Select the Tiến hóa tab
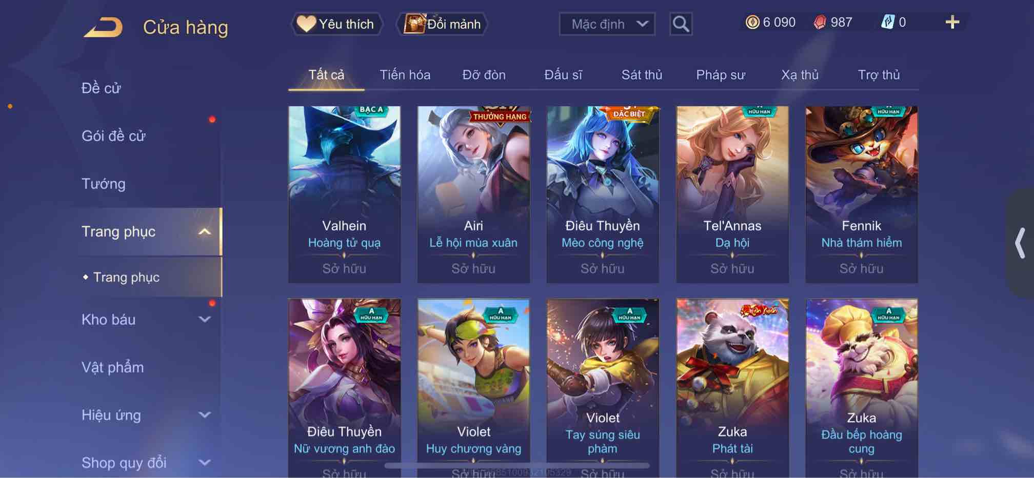 coord(405,75)
